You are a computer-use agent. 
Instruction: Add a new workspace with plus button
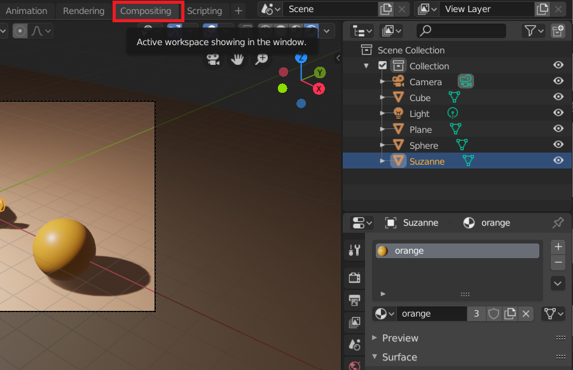(238, 11)
